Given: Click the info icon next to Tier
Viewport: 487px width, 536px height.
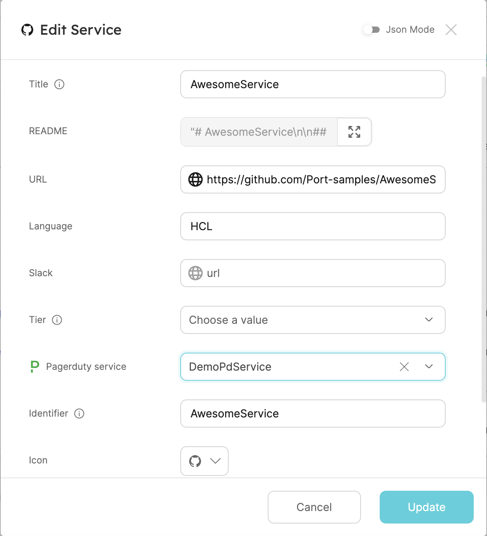Looking at the screenshot, I should point(57,320).
